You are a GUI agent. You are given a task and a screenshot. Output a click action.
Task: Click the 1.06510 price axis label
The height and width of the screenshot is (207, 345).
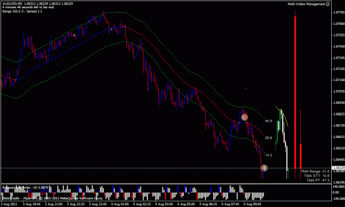339,148
